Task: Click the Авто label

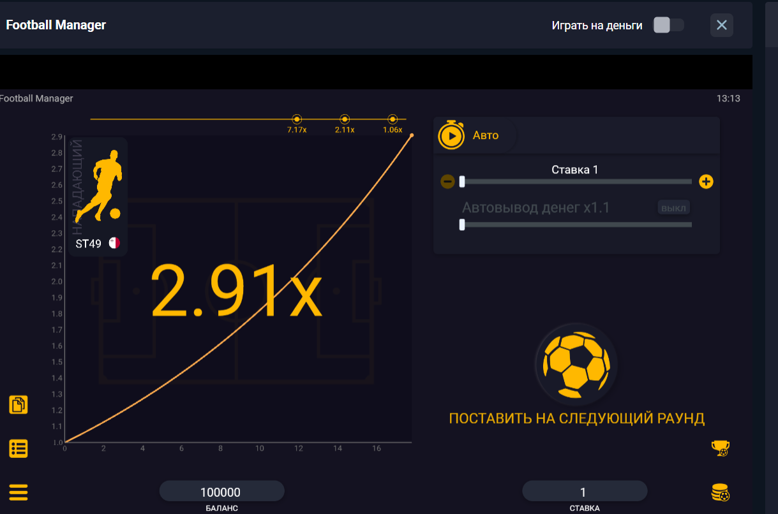Action: click(486, 135)
